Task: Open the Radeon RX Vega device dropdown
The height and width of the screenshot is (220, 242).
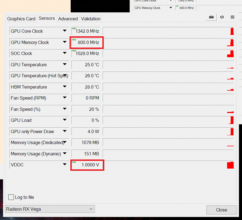Action: [50, 209]
